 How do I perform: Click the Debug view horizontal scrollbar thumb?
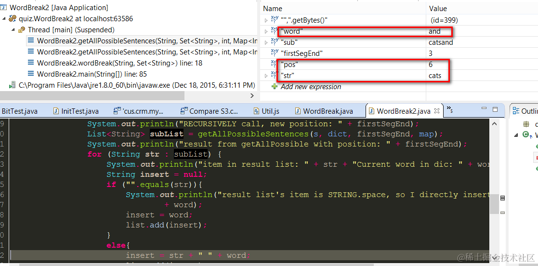pyautogui.click(x=92, y=95)
